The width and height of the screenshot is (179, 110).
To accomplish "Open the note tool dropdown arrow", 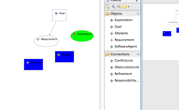I will (128, 7).
